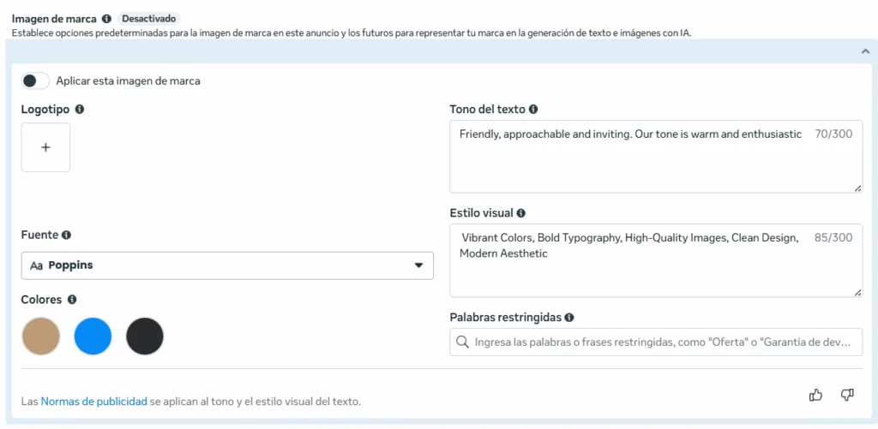Viewport: 878px width, 429px height.
Task: Enable the Aplicar esta imagen de marca toggle
Action: [x=35, y=80]
